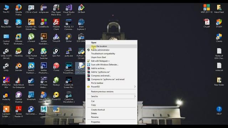The image size is (228, 128).
Task: Select the eclipse.exe desktop icon
Action: (43, 9)
